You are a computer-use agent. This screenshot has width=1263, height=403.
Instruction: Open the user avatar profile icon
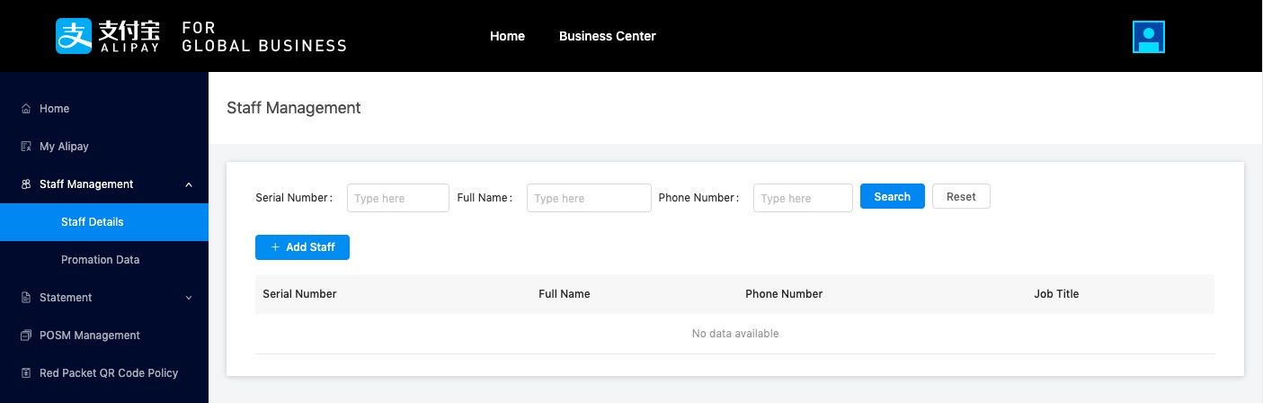pos(1148,37)
